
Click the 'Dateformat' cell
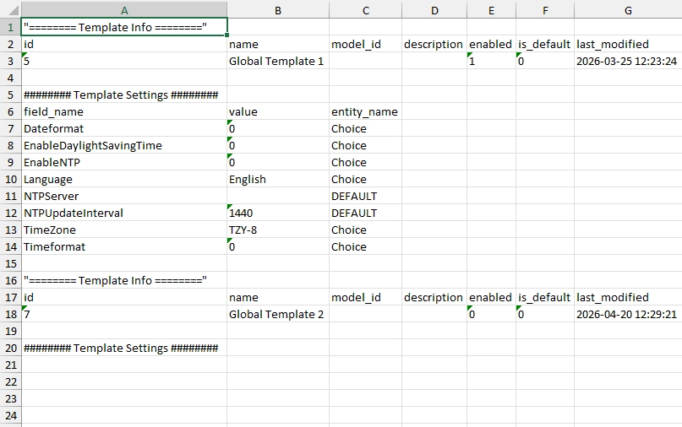click(x=124, y=128)
